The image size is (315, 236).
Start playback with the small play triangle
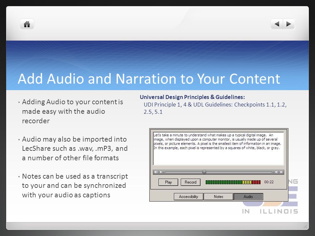(x=161, y=172)
